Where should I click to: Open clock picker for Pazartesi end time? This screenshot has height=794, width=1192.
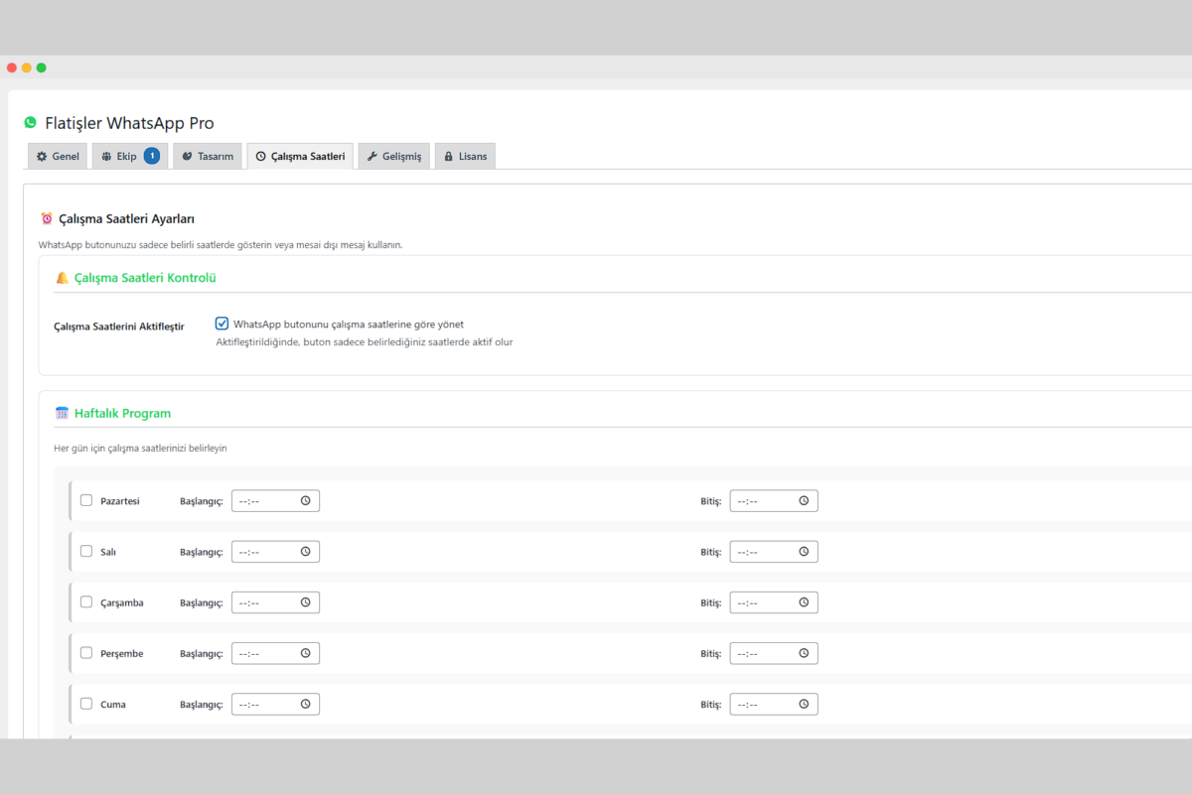point(804,501)
